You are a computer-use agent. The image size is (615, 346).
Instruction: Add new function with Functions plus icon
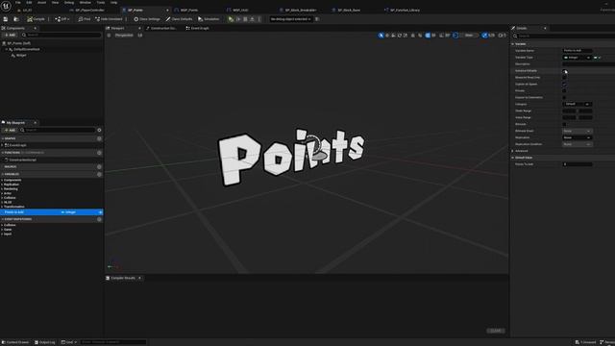click(99, 153)
